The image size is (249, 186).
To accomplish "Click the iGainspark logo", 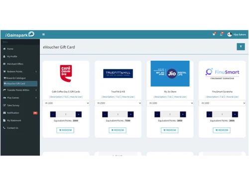I will 20,35.
